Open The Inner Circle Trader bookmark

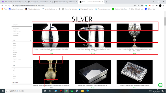pyautogui.click(x=119, y=9)
